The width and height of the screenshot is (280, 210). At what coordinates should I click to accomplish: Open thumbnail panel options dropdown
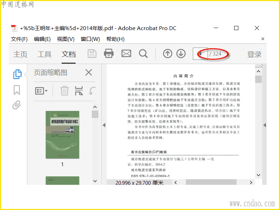click(41, 91)
